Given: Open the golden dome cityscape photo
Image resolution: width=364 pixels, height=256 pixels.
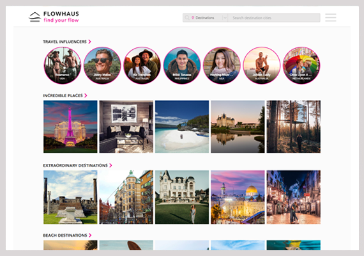Looking at the screenshot, I should pos(238,197).
